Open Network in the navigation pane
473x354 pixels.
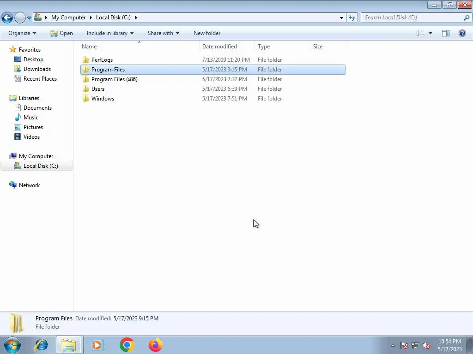point(29,185)
